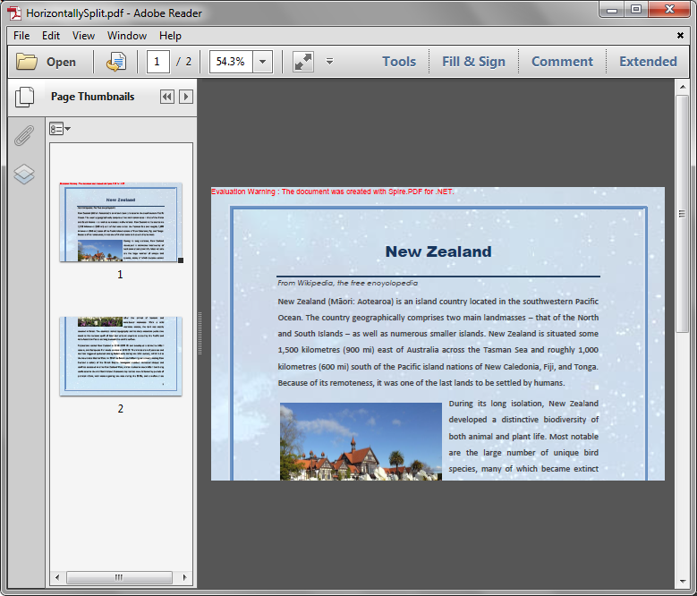Open the Attachments paperclip panel
This screenshot has height=596, width=697.
coord(24,136)
